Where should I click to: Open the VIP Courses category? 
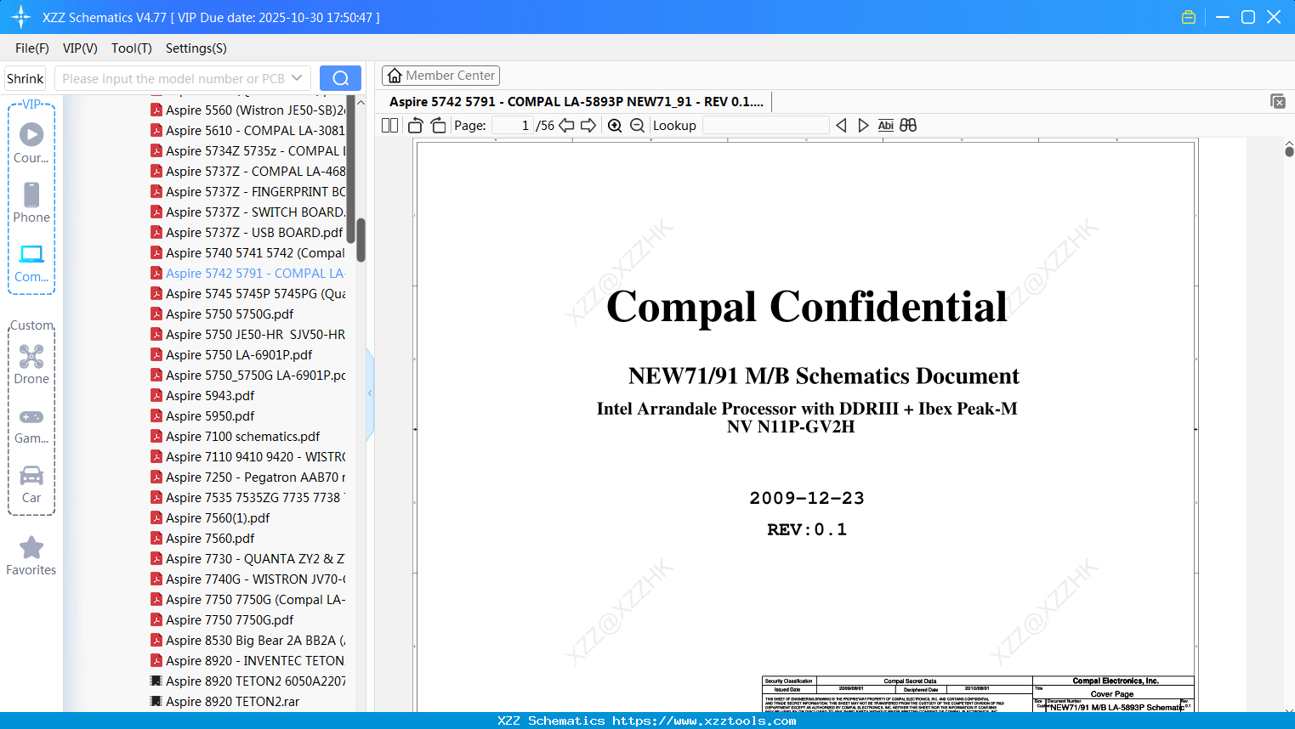point(31,143)
